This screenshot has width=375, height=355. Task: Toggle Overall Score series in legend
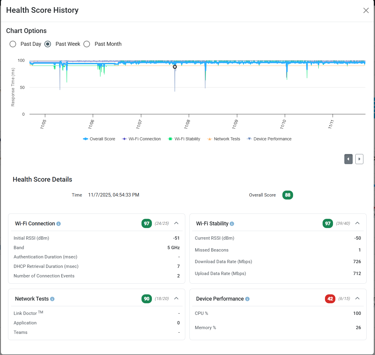pos(99,139)
